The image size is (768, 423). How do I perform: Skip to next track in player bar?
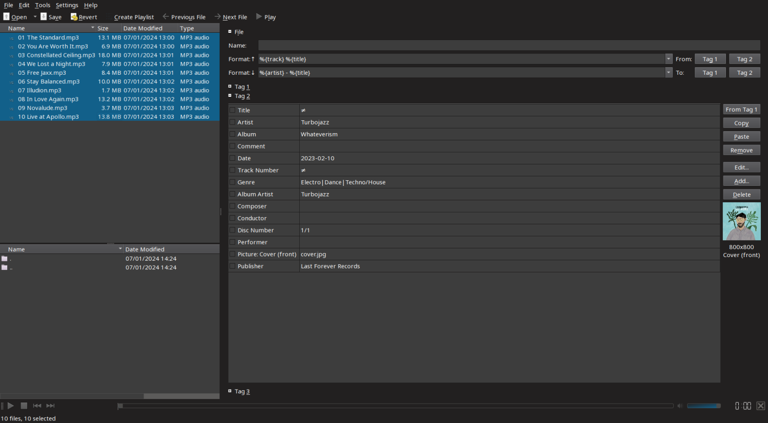[50, 406]
